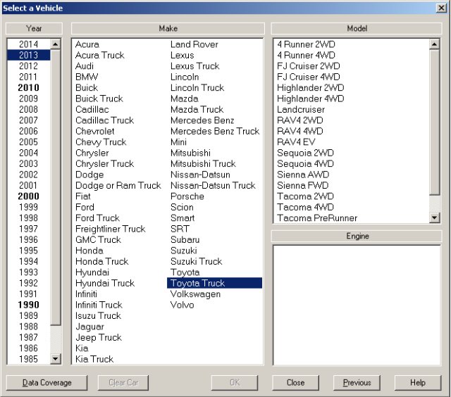Choose Subaru from the Make list
This screenshot has width=451, height=397.
(x=185, y=240)
